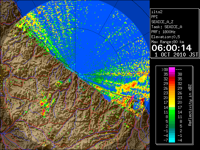Select the 'Task: SEAICE_A' line
The image size is (200, 150).
point(167,27)
